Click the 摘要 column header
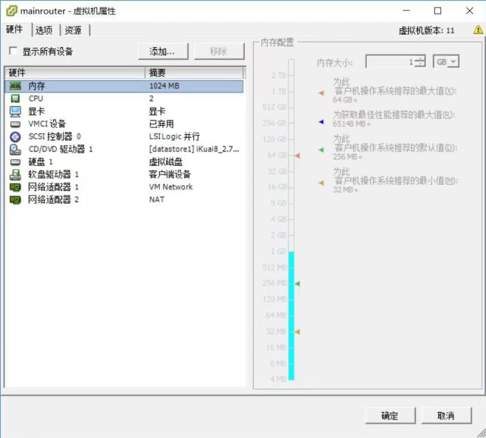486x438 pixels. [194, 73]
